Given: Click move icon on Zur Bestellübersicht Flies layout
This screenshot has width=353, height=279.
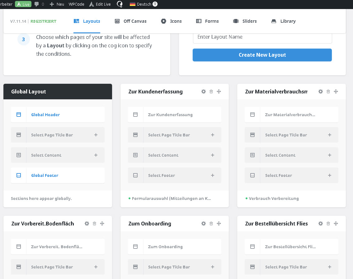Looking at the screenshot, I should coord(336,223).
